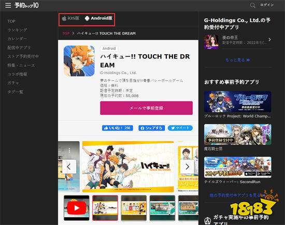This screenshot has height=225, width=285.
Task: Click the ガチャ実施中の事前予約アプリ heading
Action: pyautogui.click(x=240, y=220)
